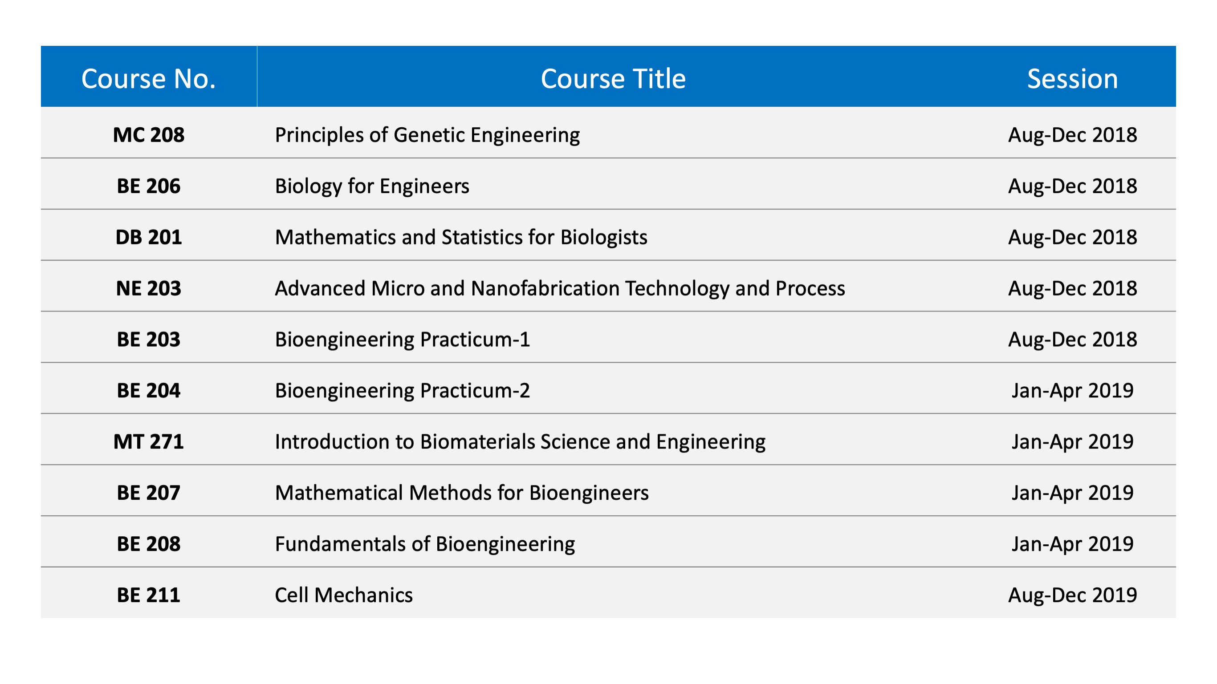The width and height of the screenshot is (1217, 684).
Task: Select the BE 206 course number
Action: tap(148, 186)
